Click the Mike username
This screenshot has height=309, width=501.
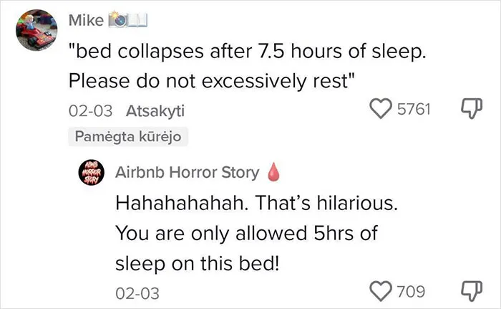click(x=86, y=21)
